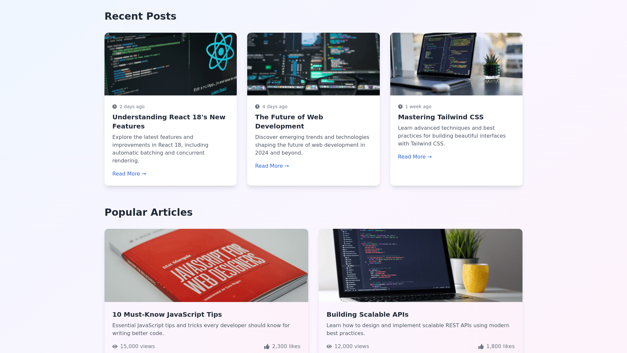Click thumbs-up icon next to 2,300 likes
This screenshot has width=627, height=353.
267,346
